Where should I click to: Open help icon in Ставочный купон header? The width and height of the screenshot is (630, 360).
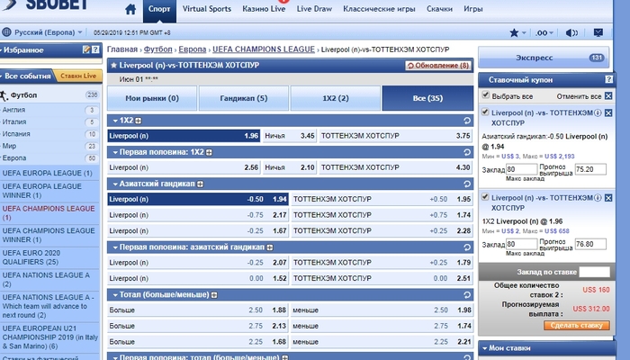click(x=608, y=79)
